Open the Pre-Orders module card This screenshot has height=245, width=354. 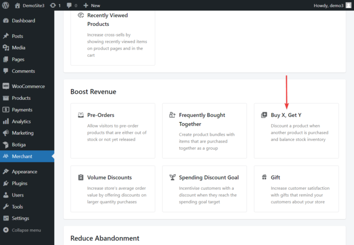pyautogui.click(x=112, y=131)
